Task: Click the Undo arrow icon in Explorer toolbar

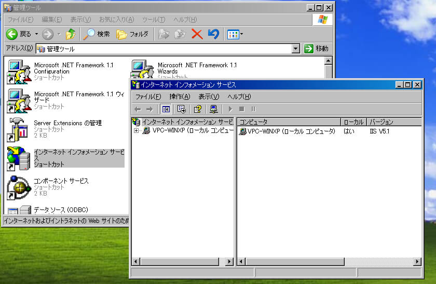Action: click(213, 34)
